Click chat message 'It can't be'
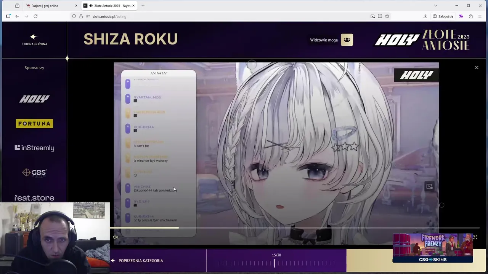The image size is (488, 274). coord(141,146)
